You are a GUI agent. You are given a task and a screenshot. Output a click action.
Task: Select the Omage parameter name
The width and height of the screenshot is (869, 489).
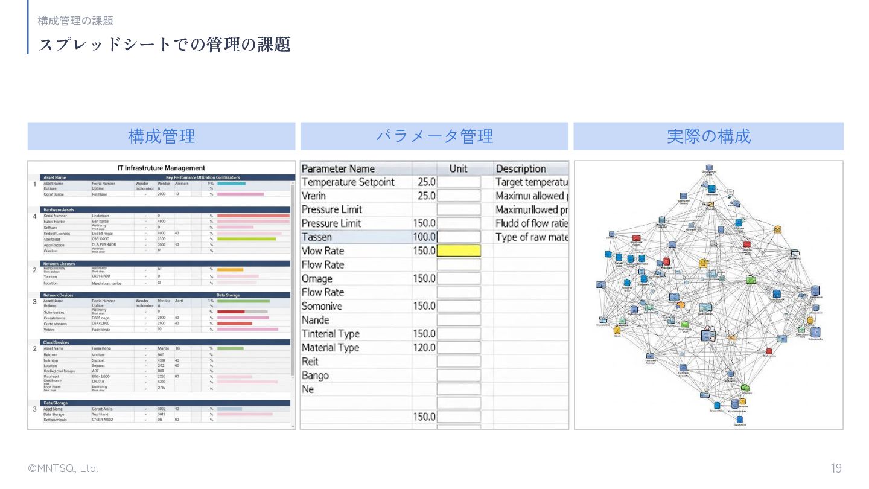pyautogui.click(x=317, y=278)
